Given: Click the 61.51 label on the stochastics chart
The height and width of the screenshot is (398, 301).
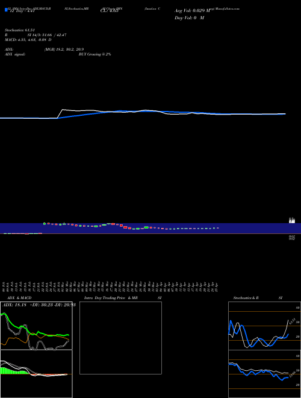Looking at the screenshot, I should [x=292, y=321].
